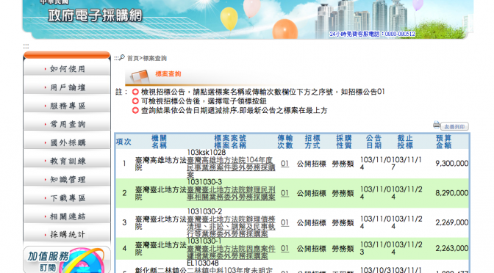This screenshot has height=273, width=494.
Task: Click the 01 link in row 4
Action: tap(284, 248)
